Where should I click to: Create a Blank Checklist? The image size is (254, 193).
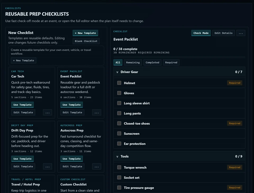[86, 41]
